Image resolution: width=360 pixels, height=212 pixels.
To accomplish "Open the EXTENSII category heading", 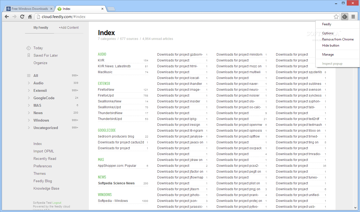I will [104, 84].
